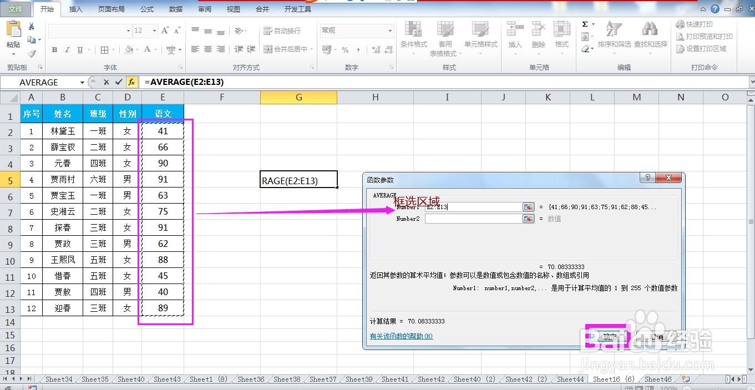The image size is (755, 390).
Task: Click the Number2 input field
Action: pos(473,219)
